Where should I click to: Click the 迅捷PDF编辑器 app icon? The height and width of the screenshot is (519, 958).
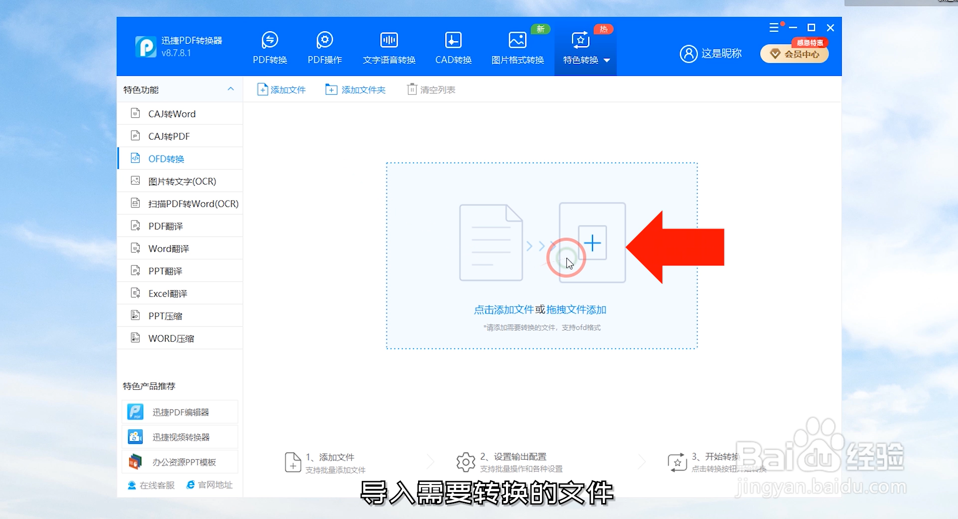135,412
